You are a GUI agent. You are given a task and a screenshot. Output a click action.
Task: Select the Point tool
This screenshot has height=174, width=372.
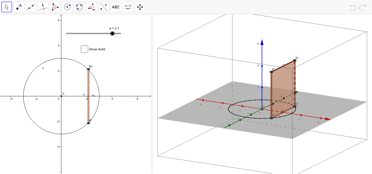click(x=19, y=7)
